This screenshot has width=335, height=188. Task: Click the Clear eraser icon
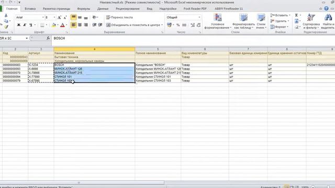tap(297, 27)
